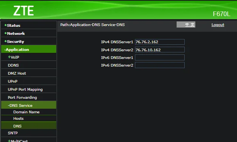Click the Path:Application-DNS Service-DNS breadcrumb text
This screenshot has width=237, height=142.
pos(93,24)
